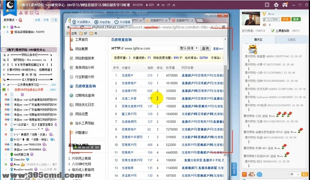Screen dimensions: 310x180
Task: Toggle the 上课通知我 checkbox
Action: (272, 31)
